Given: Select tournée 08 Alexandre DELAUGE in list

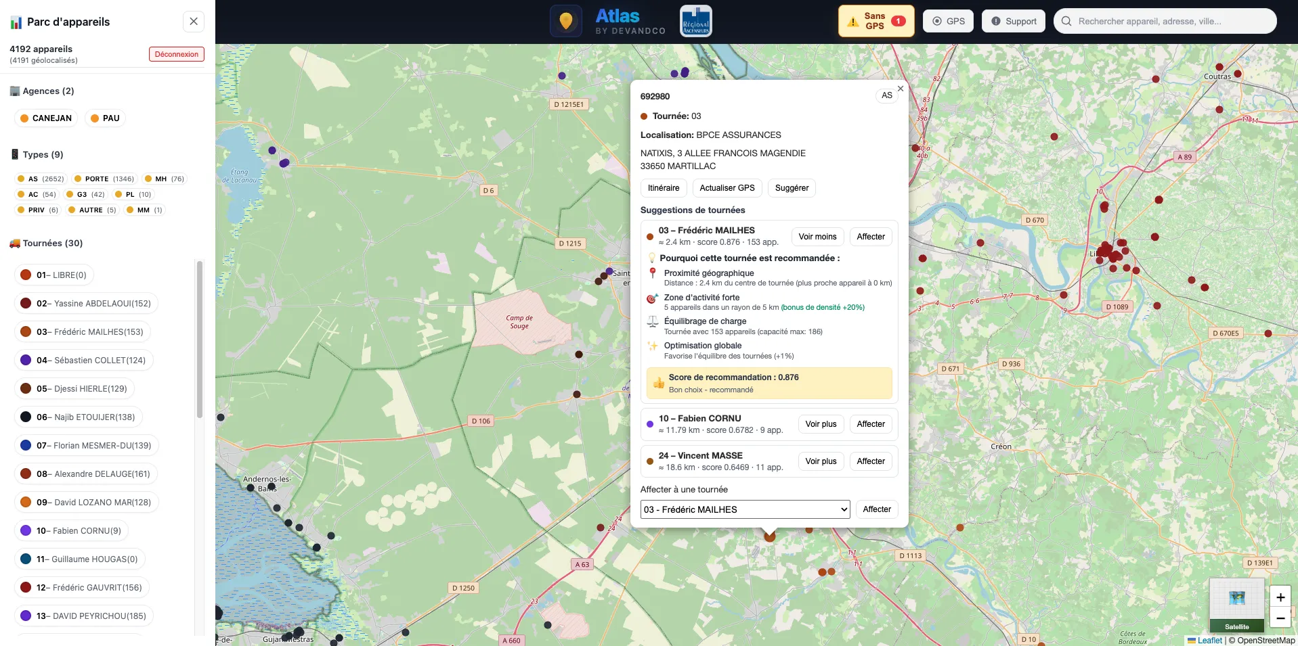Looking at the screenshot, I should [x=87, y=474].
